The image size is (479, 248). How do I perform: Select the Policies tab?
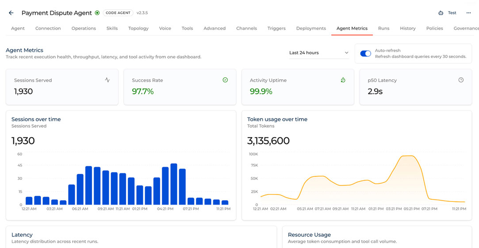point(434,28)
